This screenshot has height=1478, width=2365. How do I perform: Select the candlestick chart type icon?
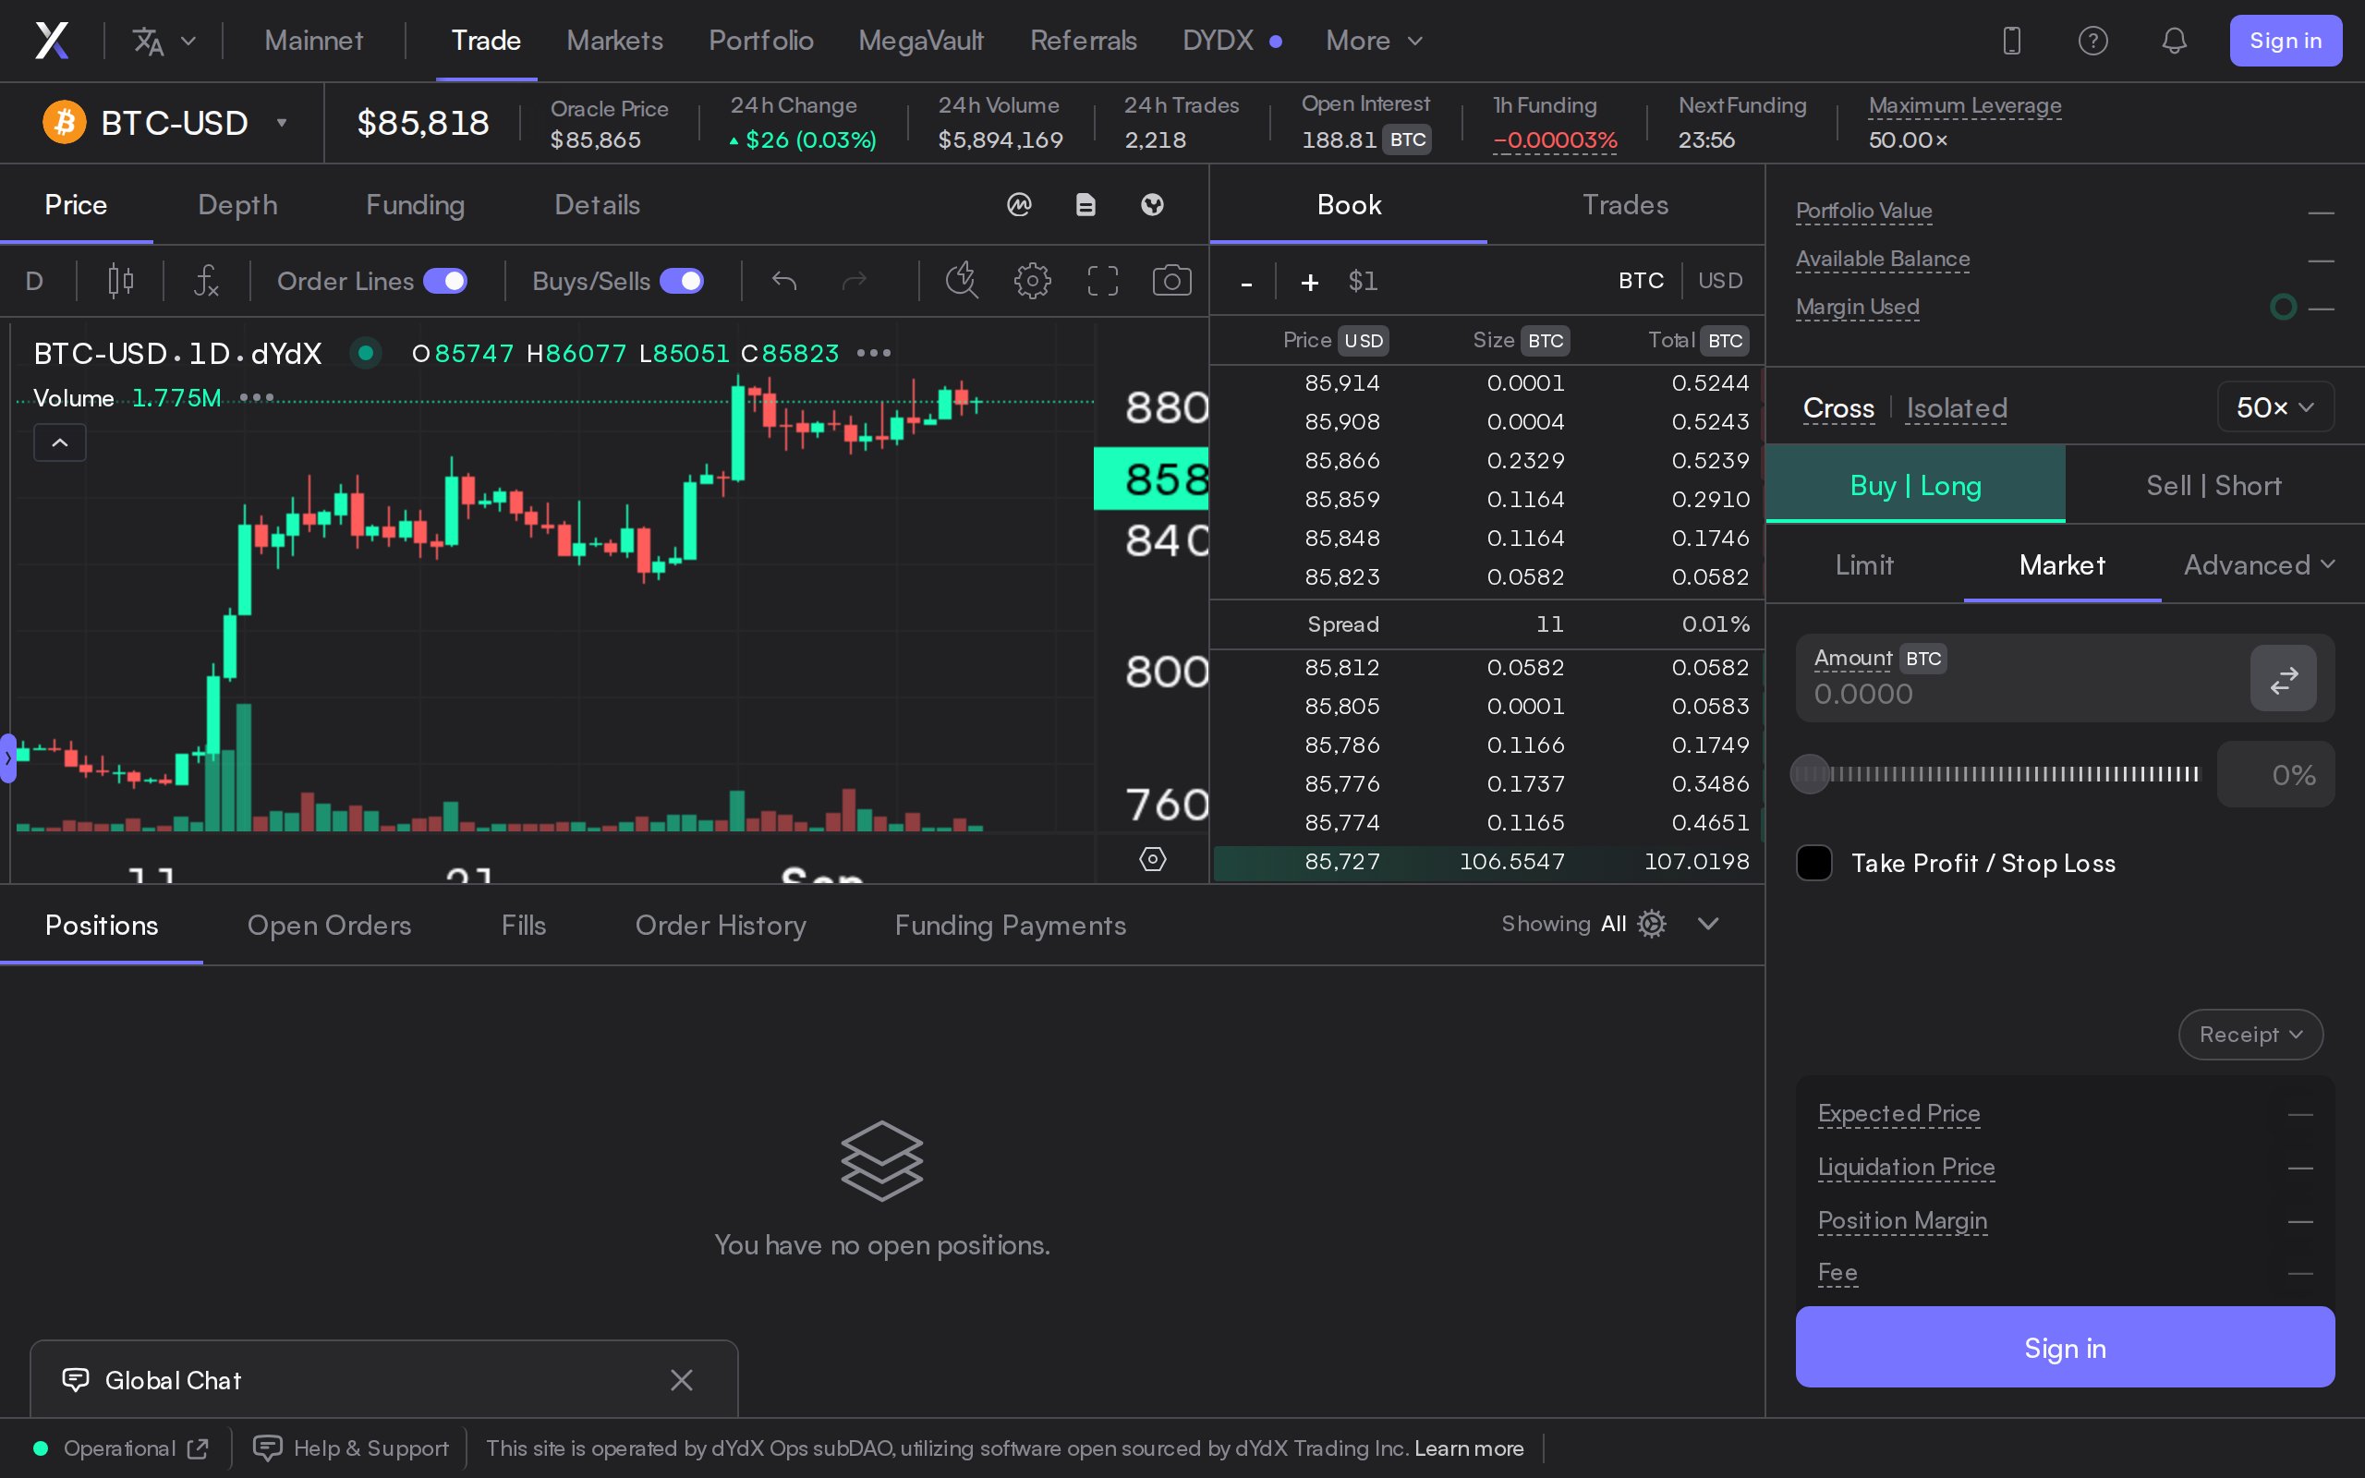120,282
